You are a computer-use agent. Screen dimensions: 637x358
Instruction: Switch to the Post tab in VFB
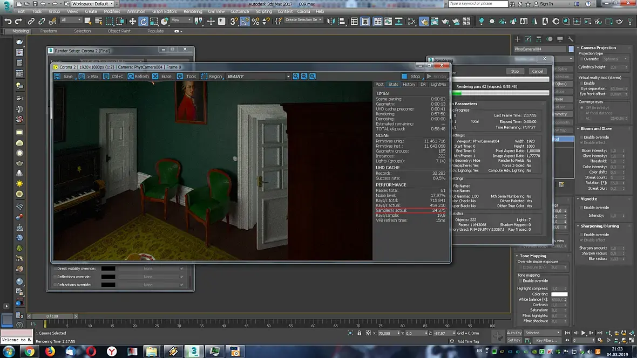coord(380,85)
